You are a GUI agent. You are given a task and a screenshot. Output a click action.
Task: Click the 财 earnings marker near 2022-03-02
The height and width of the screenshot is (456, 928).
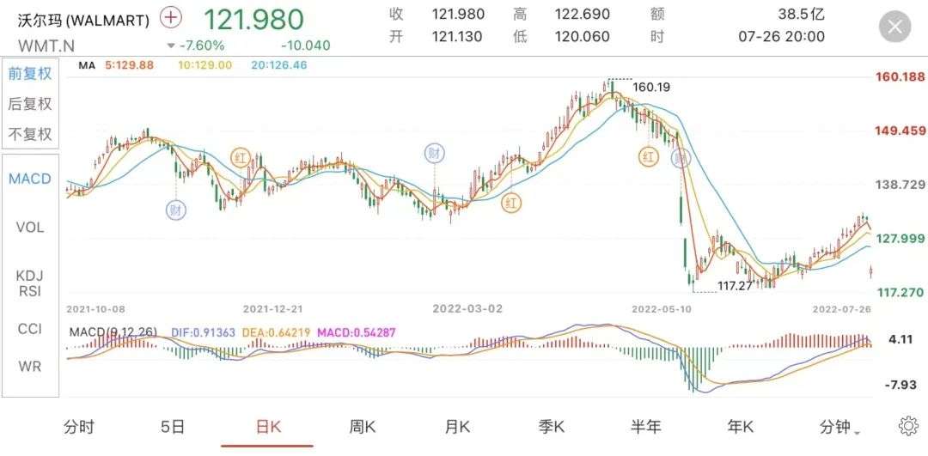coord(435,154)
